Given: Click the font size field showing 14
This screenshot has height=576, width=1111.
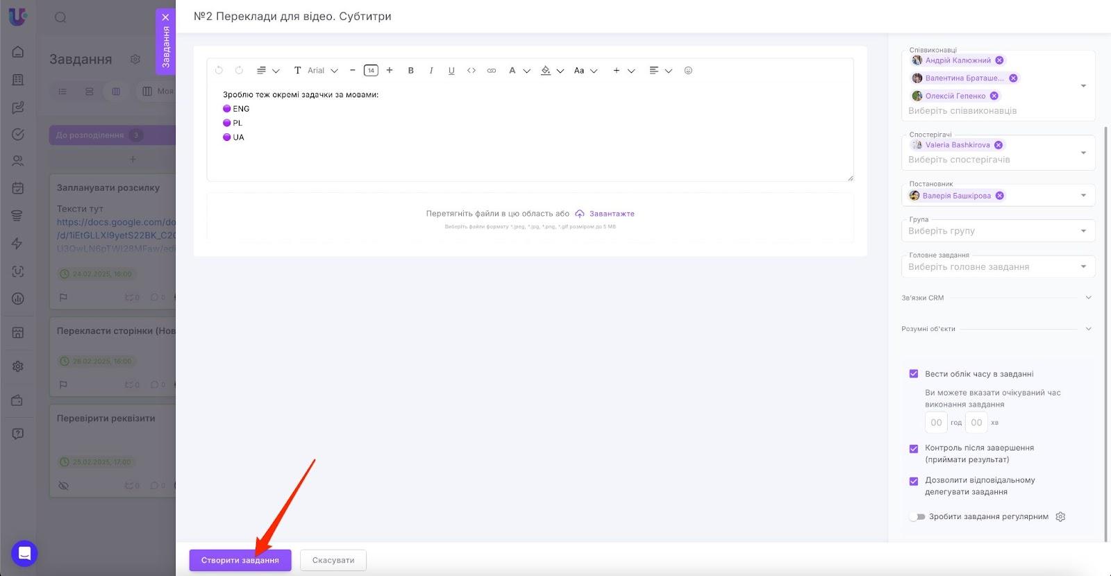Looking at the screenshot, I should (371, 70).
